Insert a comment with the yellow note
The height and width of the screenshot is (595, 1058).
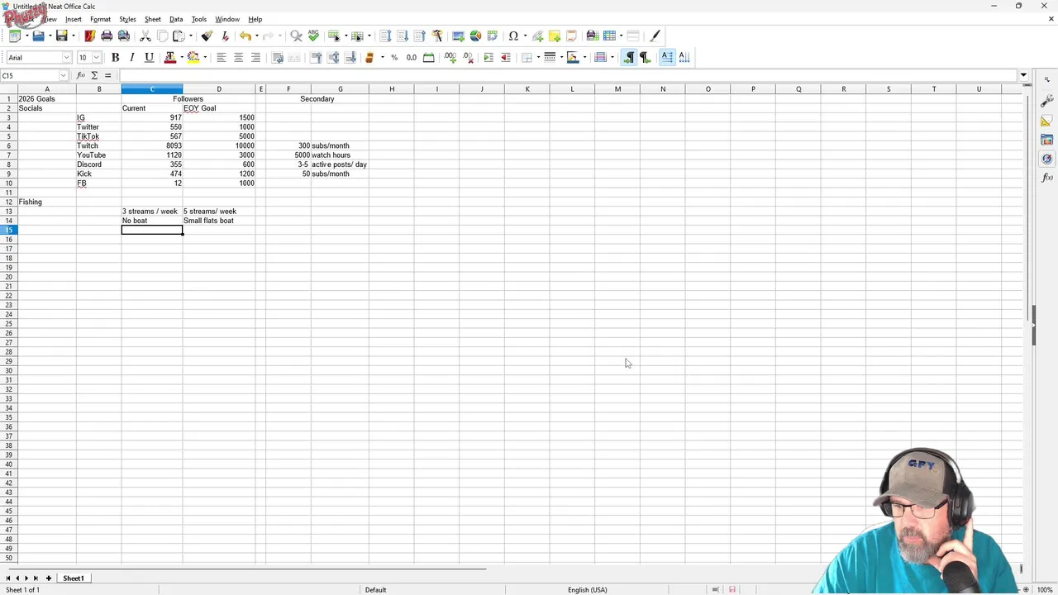click(x=555, y=36)
